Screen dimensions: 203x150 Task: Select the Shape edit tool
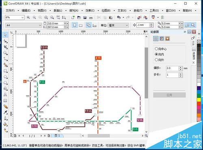(x=5, y=41)
